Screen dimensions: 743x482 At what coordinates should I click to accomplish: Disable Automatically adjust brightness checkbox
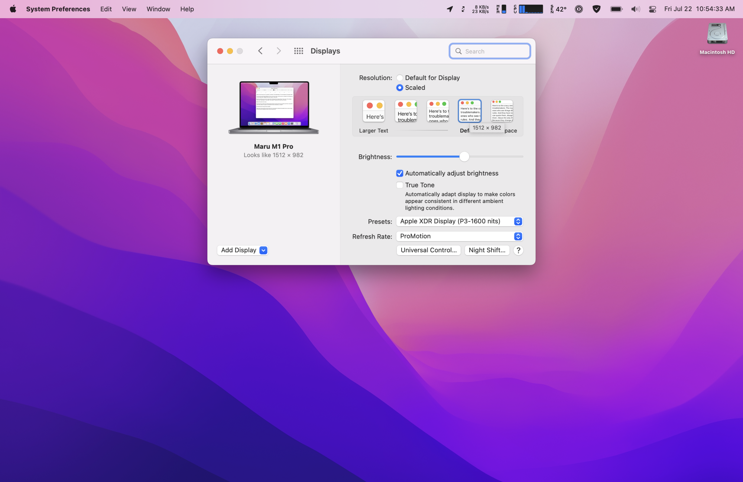(400, 173)
